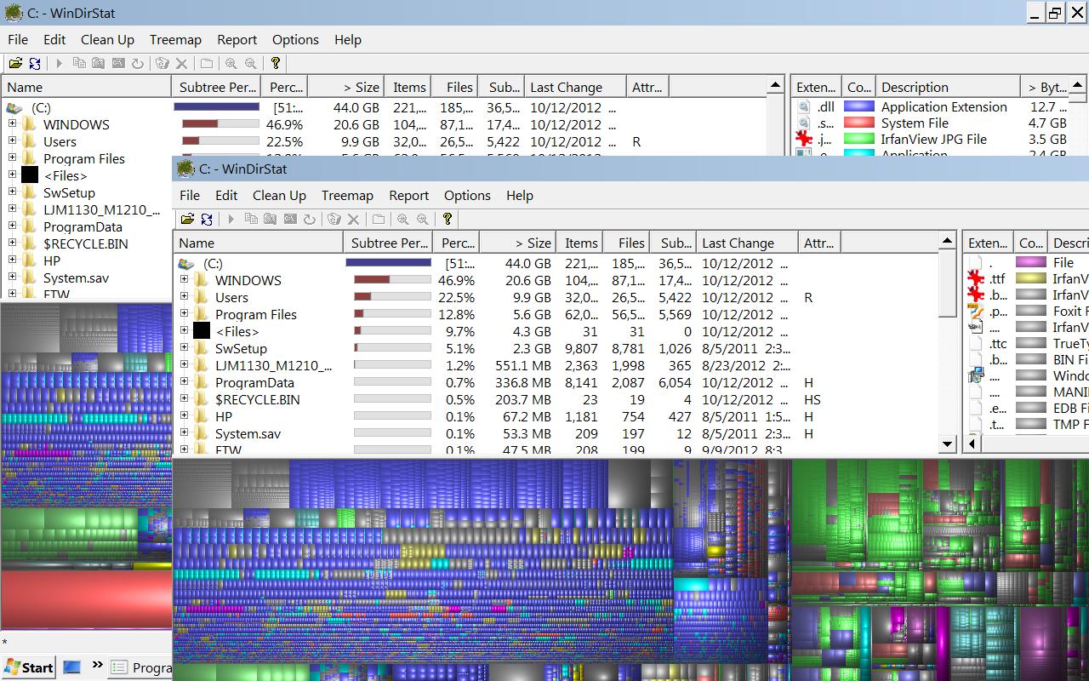Open Options menu in back window
Screen dimensions: 1089x681
tap(295, 39)
